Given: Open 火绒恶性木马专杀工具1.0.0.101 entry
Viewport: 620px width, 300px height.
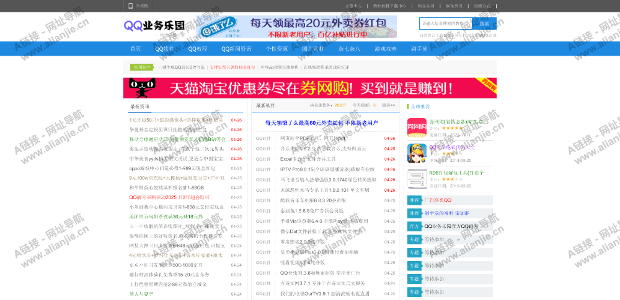Looking at the screenshot, I should pos(325,191).
